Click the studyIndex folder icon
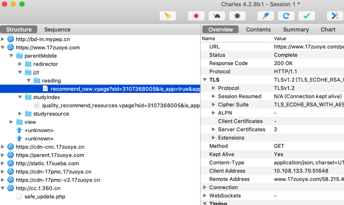344x205 pixels. point(28,97)
